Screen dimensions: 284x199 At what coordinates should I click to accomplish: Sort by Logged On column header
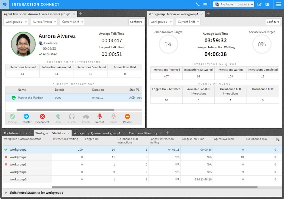pyautogui.click(x=92, y=139)
